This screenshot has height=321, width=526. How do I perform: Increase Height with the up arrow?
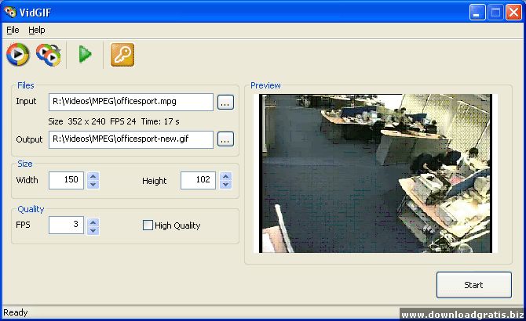click(x=226, y=176)
